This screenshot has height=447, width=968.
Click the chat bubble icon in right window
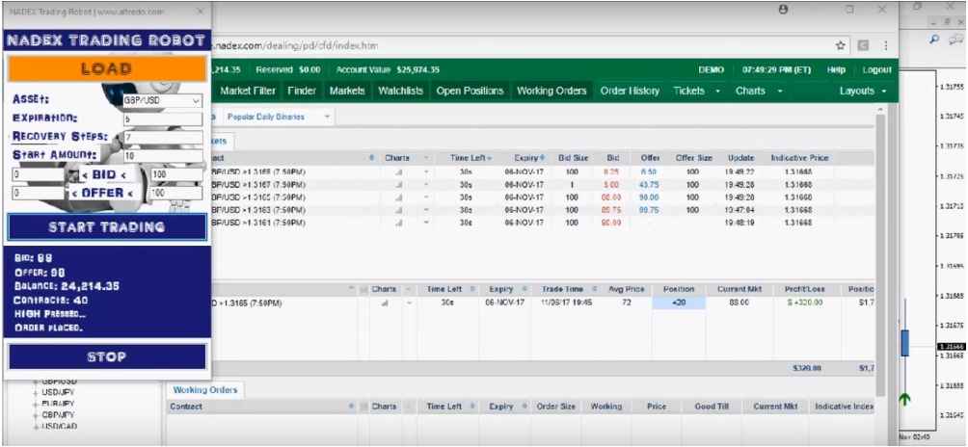click(957, 39)
